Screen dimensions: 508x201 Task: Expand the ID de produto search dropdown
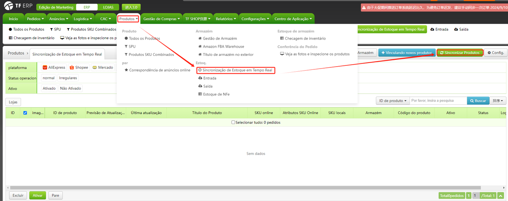pos(393,101)
